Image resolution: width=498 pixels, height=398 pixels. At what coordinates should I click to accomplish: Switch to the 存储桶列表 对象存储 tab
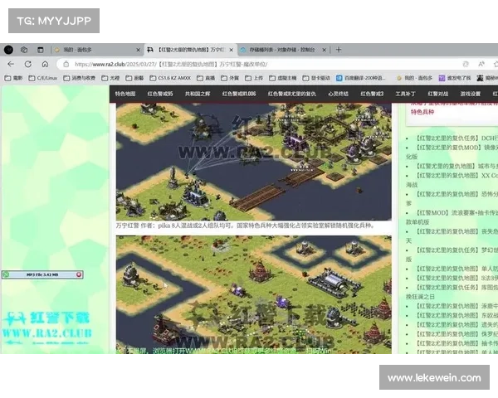click(x=282, y=50)
